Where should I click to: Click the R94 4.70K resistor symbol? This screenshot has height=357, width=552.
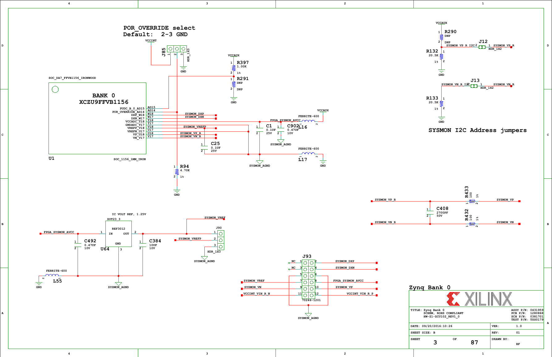pos(177,172)
